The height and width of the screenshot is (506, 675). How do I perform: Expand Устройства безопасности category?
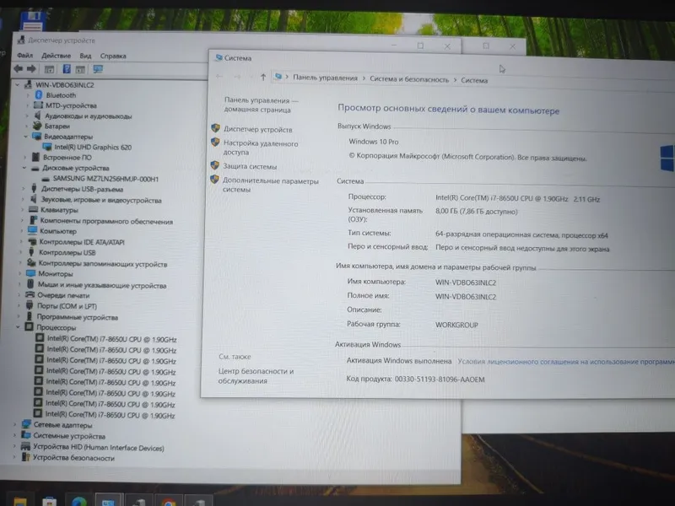pos(14,457)
